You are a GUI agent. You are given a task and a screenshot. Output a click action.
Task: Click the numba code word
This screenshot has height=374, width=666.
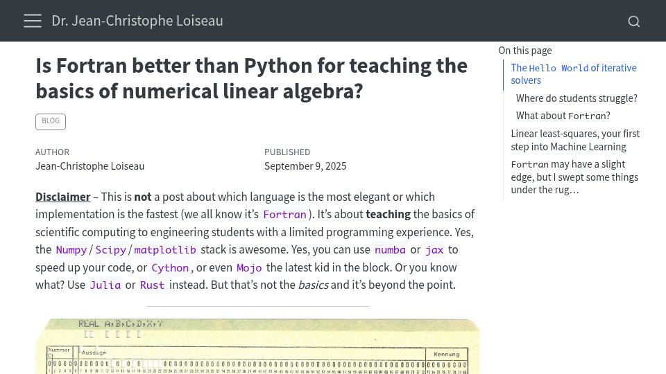click(390, 250)
